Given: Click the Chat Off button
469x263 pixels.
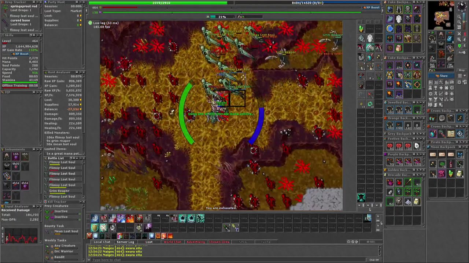Looking at the screenshot, I should (x=374, y=260).
